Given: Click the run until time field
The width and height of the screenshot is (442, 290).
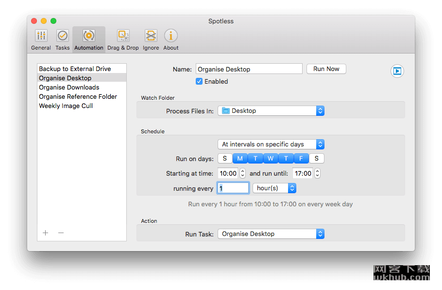Looking at the screenshot, I should [x=303, y=173].
